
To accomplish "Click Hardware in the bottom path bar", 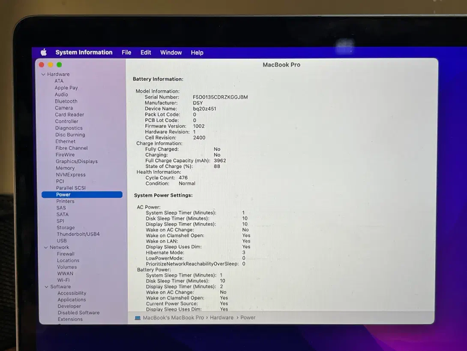I will pyautogui.click(x=222, y=318).
